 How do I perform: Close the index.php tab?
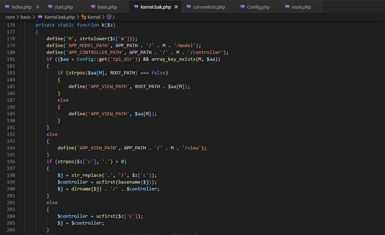point(38,7)
